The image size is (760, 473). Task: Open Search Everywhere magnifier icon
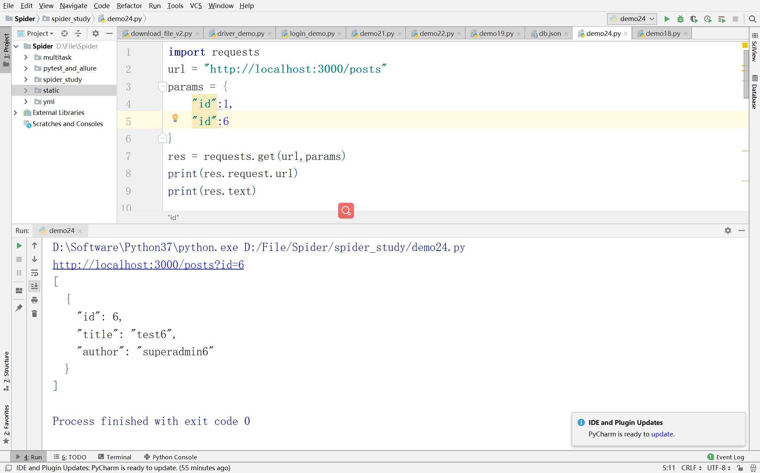753,19
